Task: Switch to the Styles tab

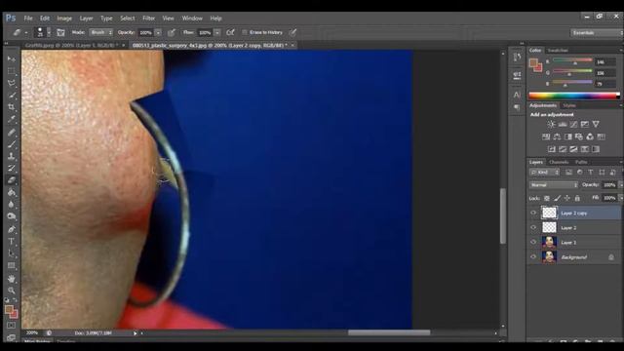Action: [569, 105]
